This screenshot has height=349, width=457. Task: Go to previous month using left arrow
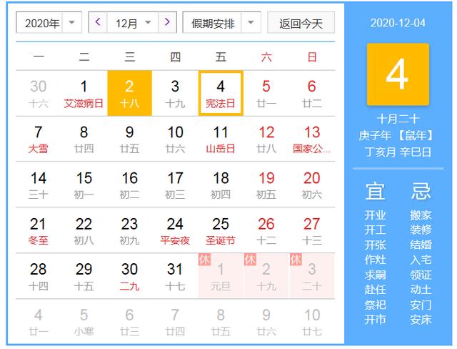(x=98, y=23)
